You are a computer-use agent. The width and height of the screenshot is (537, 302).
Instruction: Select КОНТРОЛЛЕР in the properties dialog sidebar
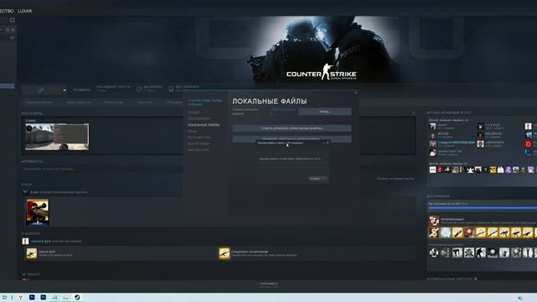pyautogui.click(x=198, y=143)
